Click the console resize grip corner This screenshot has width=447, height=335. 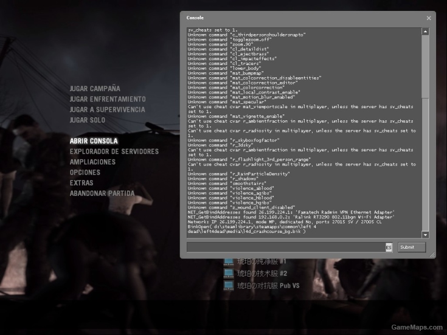(x=432, y=255)
